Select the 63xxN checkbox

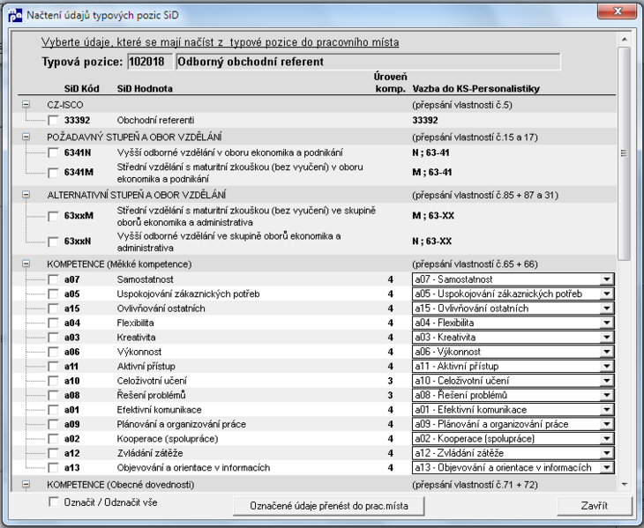[x=54, y=242]
